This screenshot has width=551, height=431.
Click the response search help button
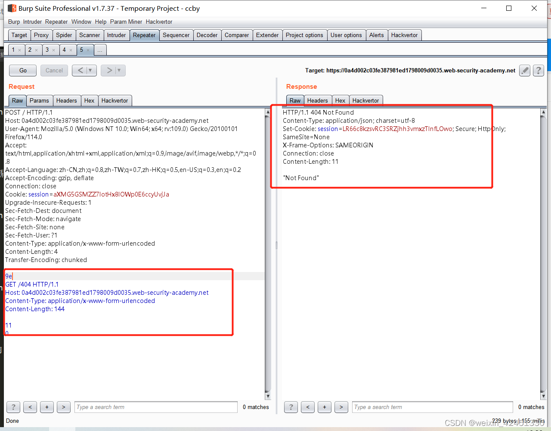[x=291, y=407]
